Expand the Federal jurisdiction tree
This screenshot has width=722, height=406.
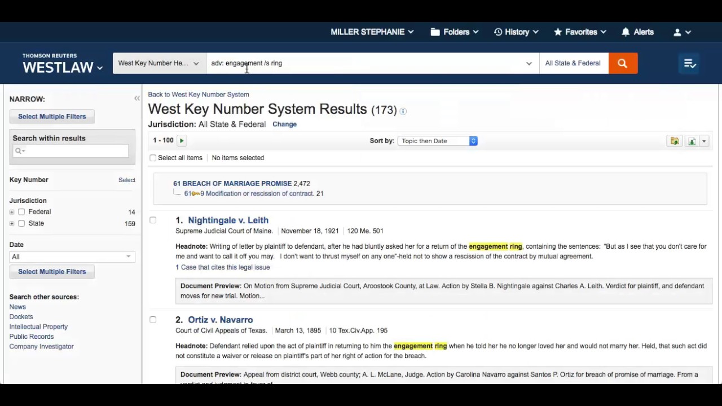pos(12,212)
